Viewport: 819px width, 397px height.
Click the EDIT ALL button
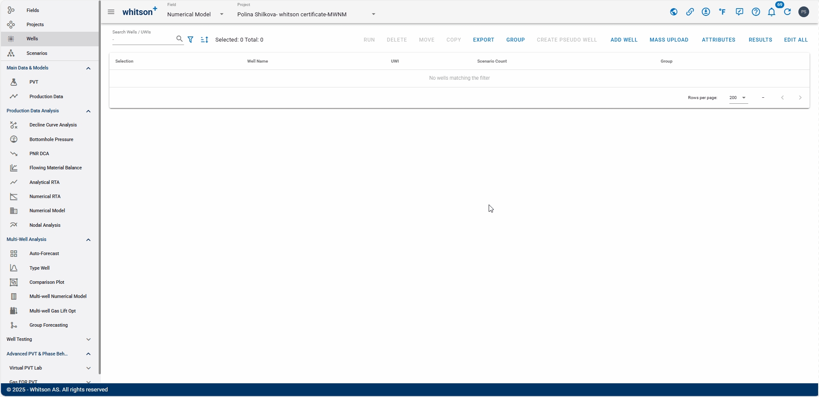(x=796, y=40)
